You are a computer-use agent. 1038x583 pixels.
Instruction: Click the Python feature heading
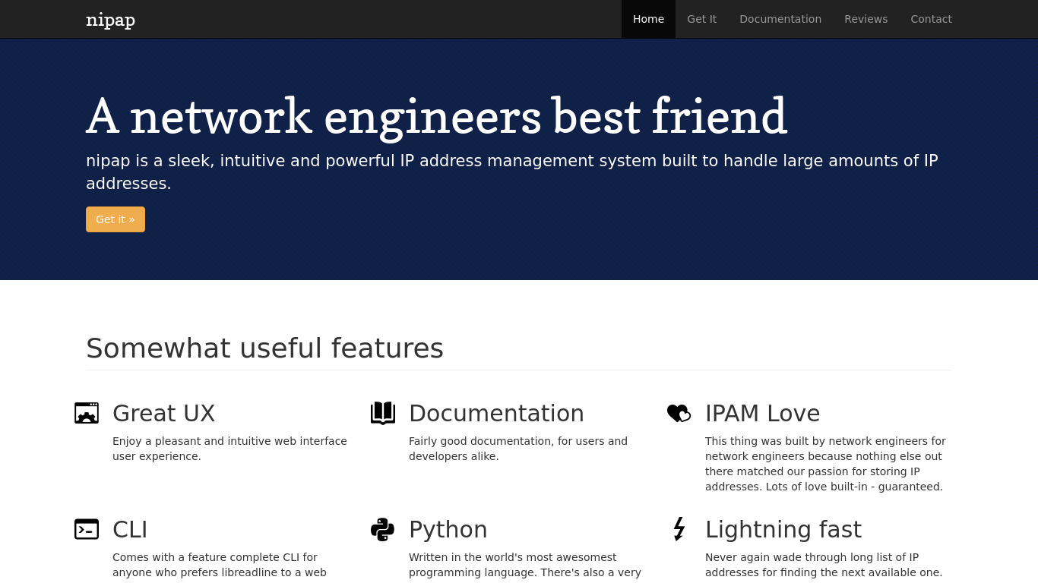pyautogui.click(x=448, y=530)
